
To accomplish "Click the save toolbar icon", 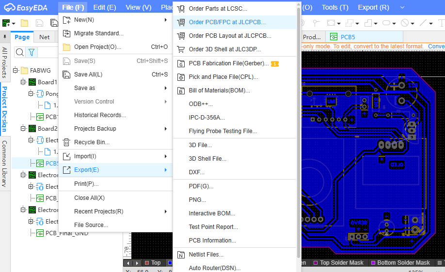I will [39, 23].
